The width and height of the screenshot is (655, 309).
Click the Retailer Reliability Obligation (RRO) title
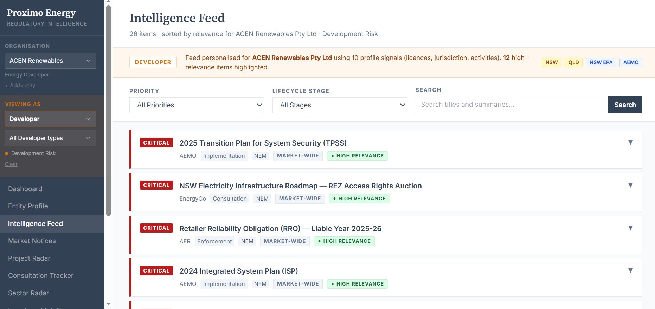(280, 229)
